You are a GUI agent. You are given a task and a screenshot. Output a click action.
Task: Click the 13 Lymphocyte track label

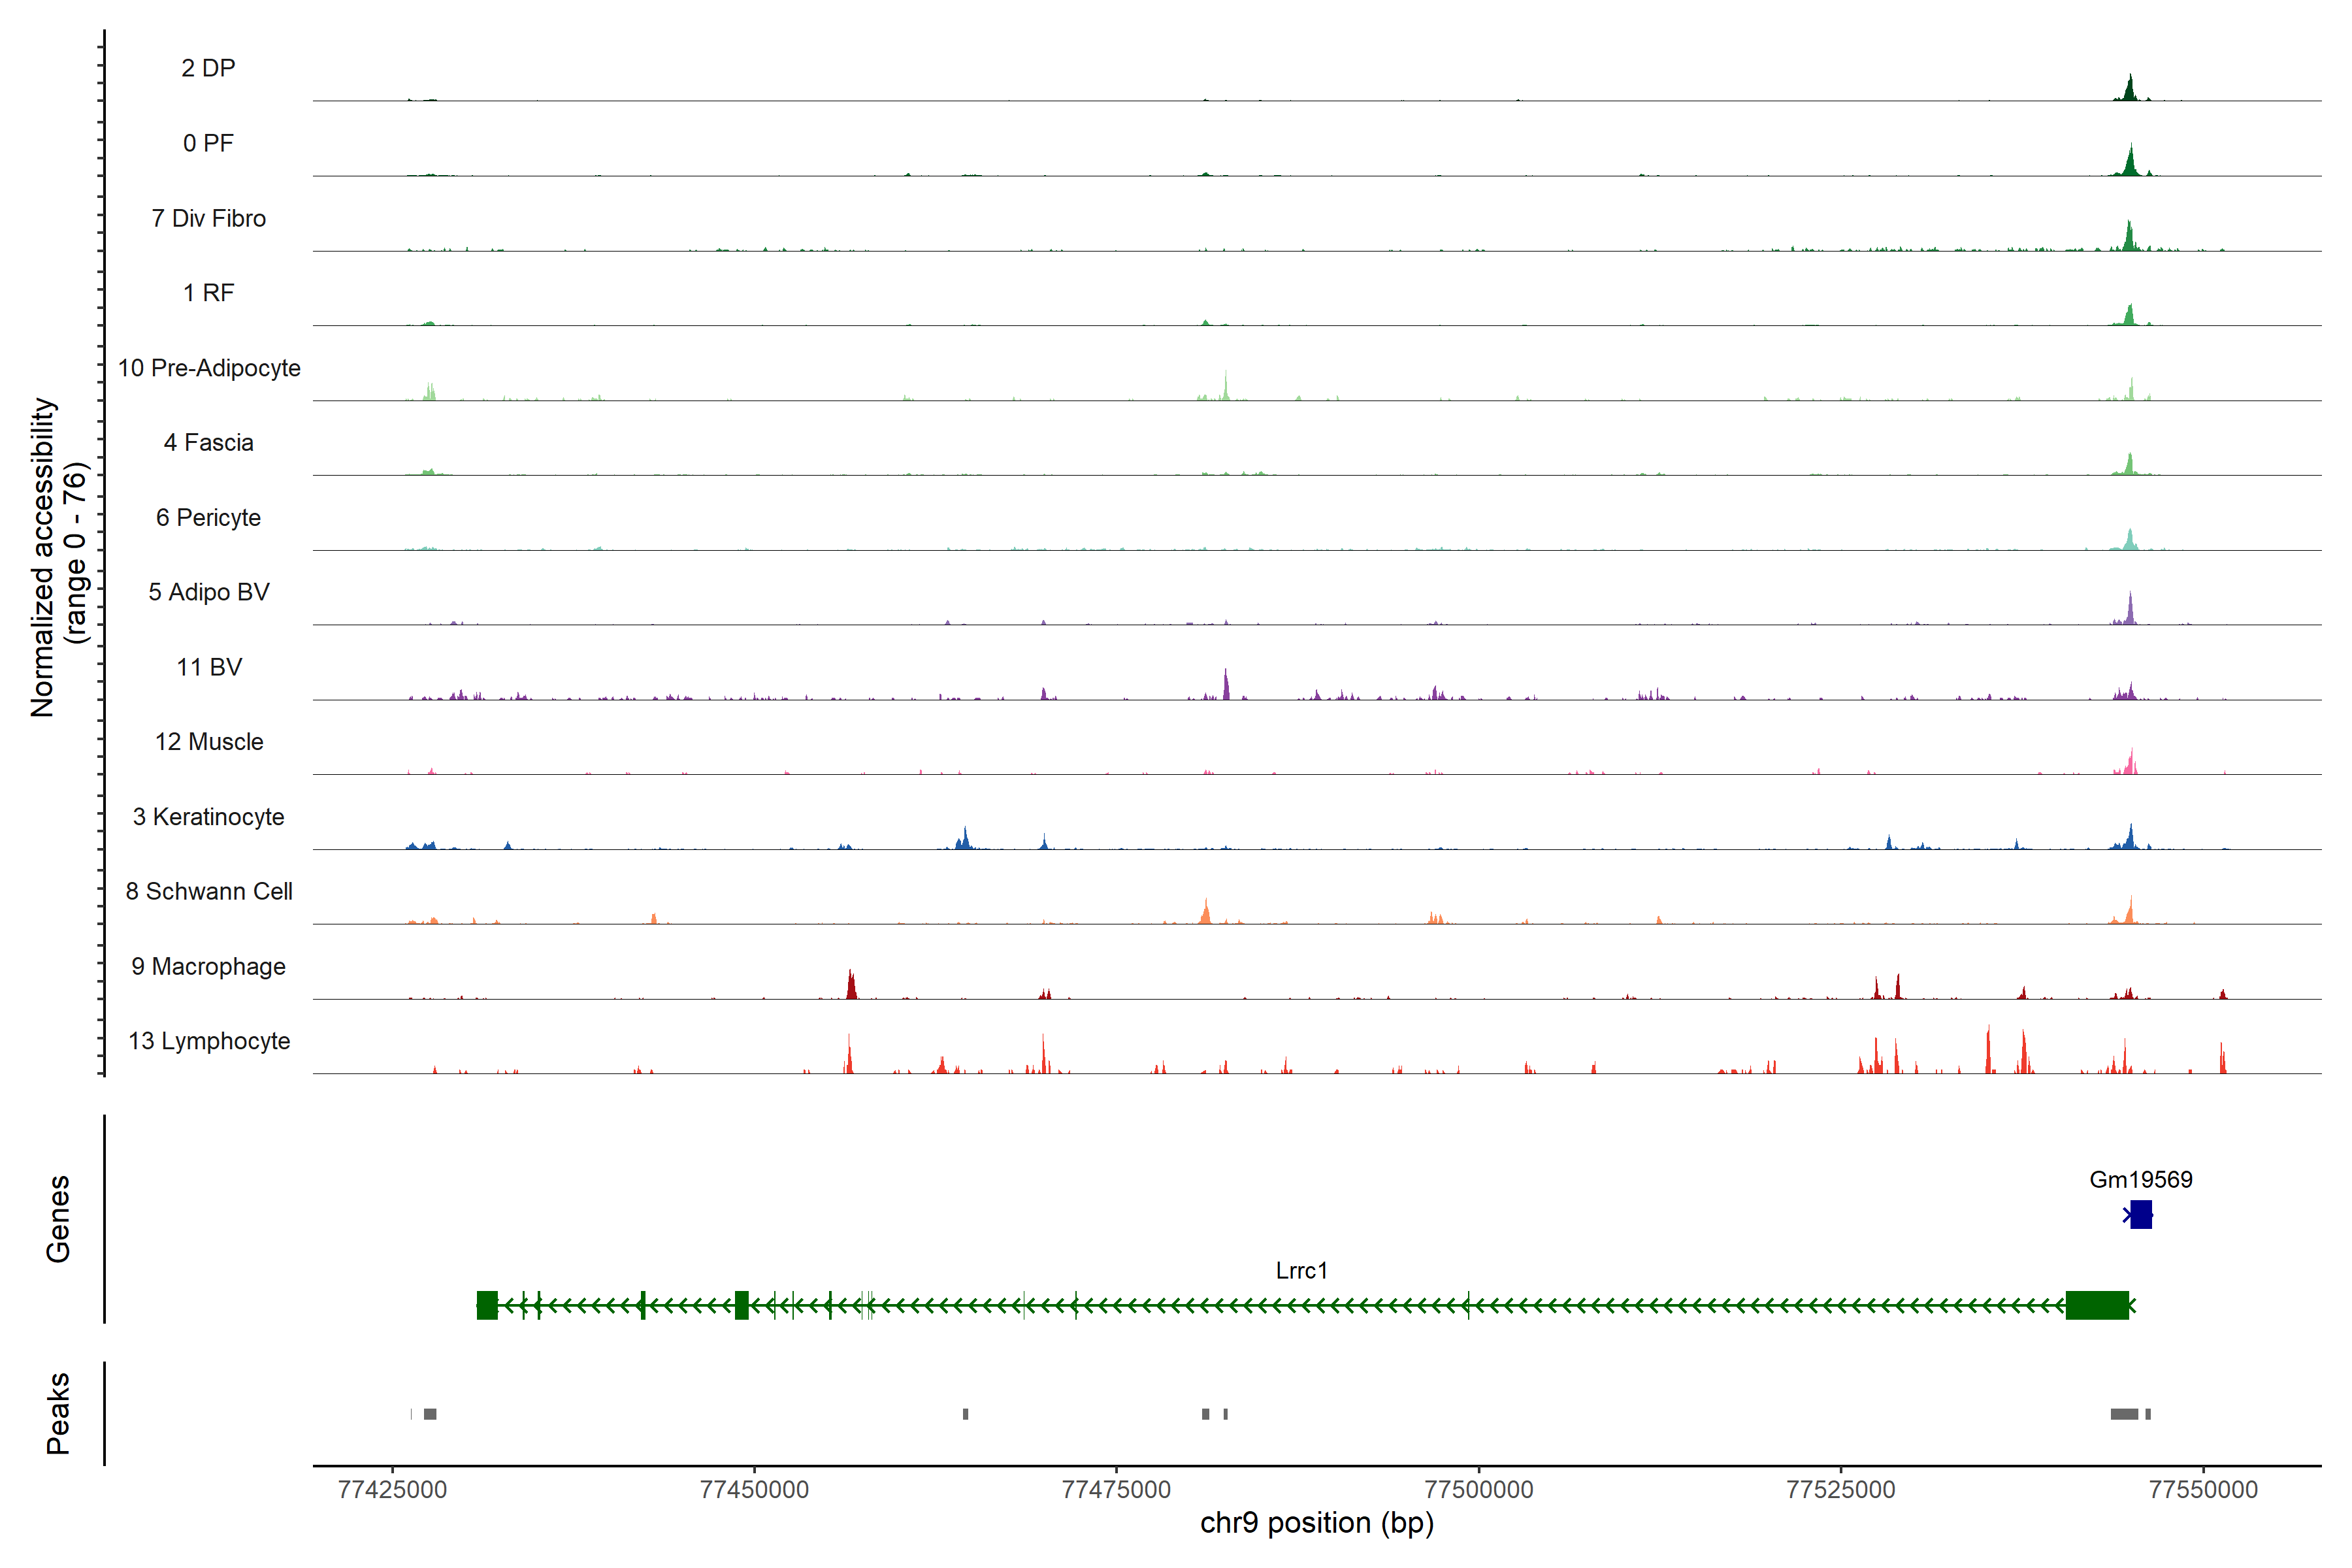[x=209, y=1041]
